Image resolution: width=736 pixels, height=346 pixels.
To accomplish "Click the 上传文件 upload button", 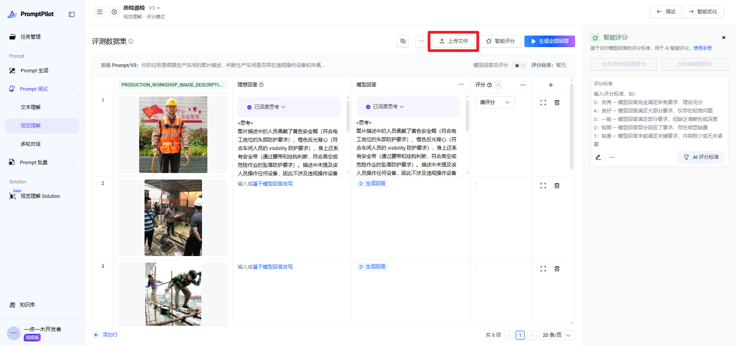I will tap(453, 41).
